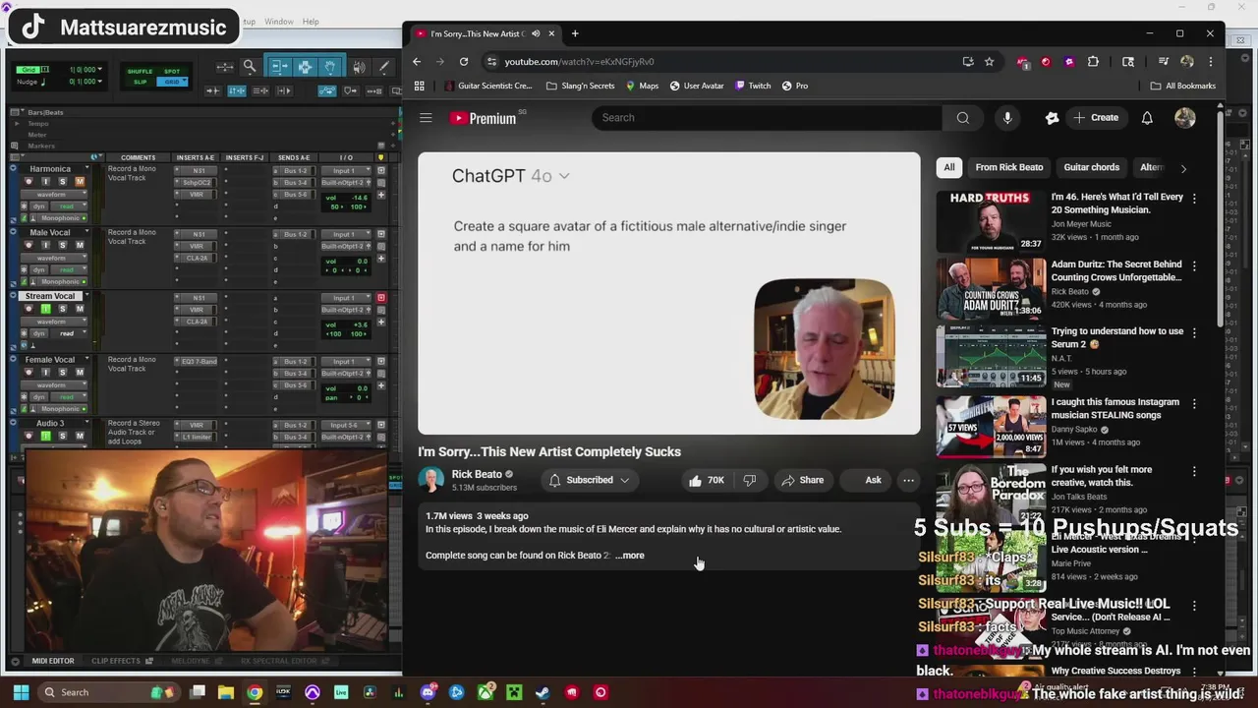This screenshot has width=1258, height=708.
Task: Open the Window menu in Pro Tools
Action: (278, 22)
